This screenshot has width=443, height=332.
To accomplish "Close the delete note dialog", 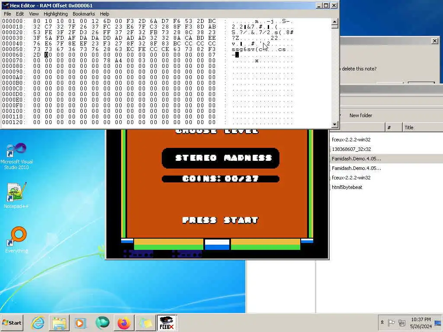I will coord(435,41).
